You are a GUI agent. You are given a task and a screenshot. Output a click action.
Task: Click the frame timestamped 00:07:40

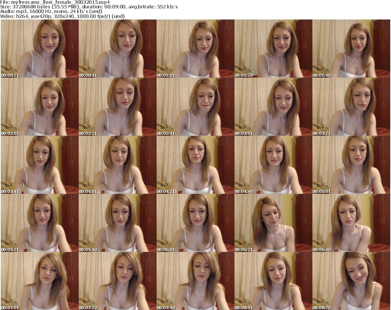[x=195, y=281]
